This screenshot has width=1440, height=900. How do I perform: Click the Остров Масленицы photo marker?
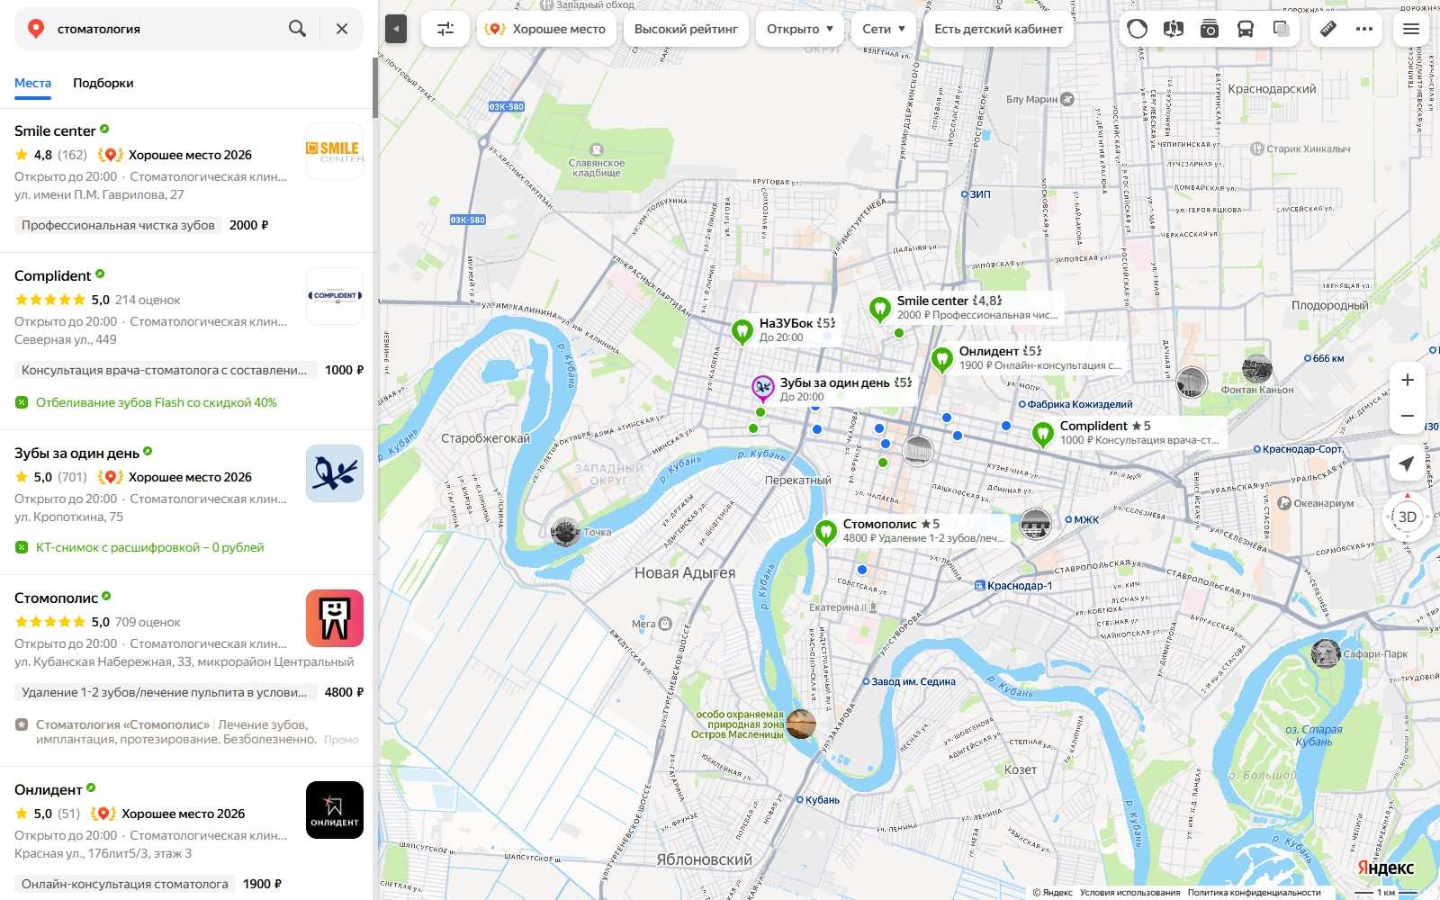pos(801,724)
